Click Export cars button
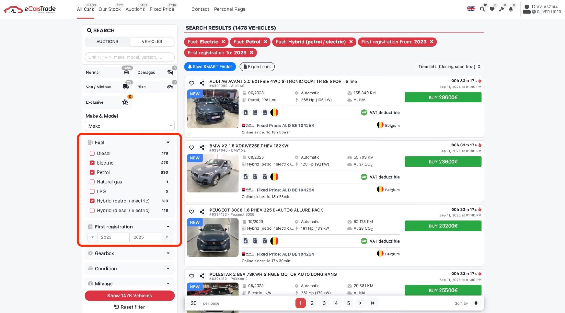Image resolution: width=565 pixels, height=313 pixels. click(x=257, y=67)
